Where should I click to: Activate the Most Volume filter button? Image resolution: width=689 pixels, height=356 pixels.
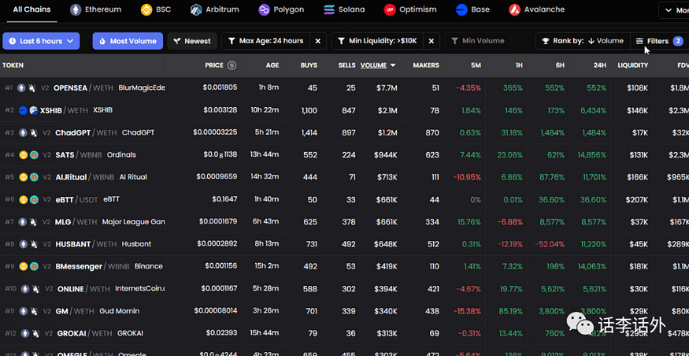pos(128,41)
